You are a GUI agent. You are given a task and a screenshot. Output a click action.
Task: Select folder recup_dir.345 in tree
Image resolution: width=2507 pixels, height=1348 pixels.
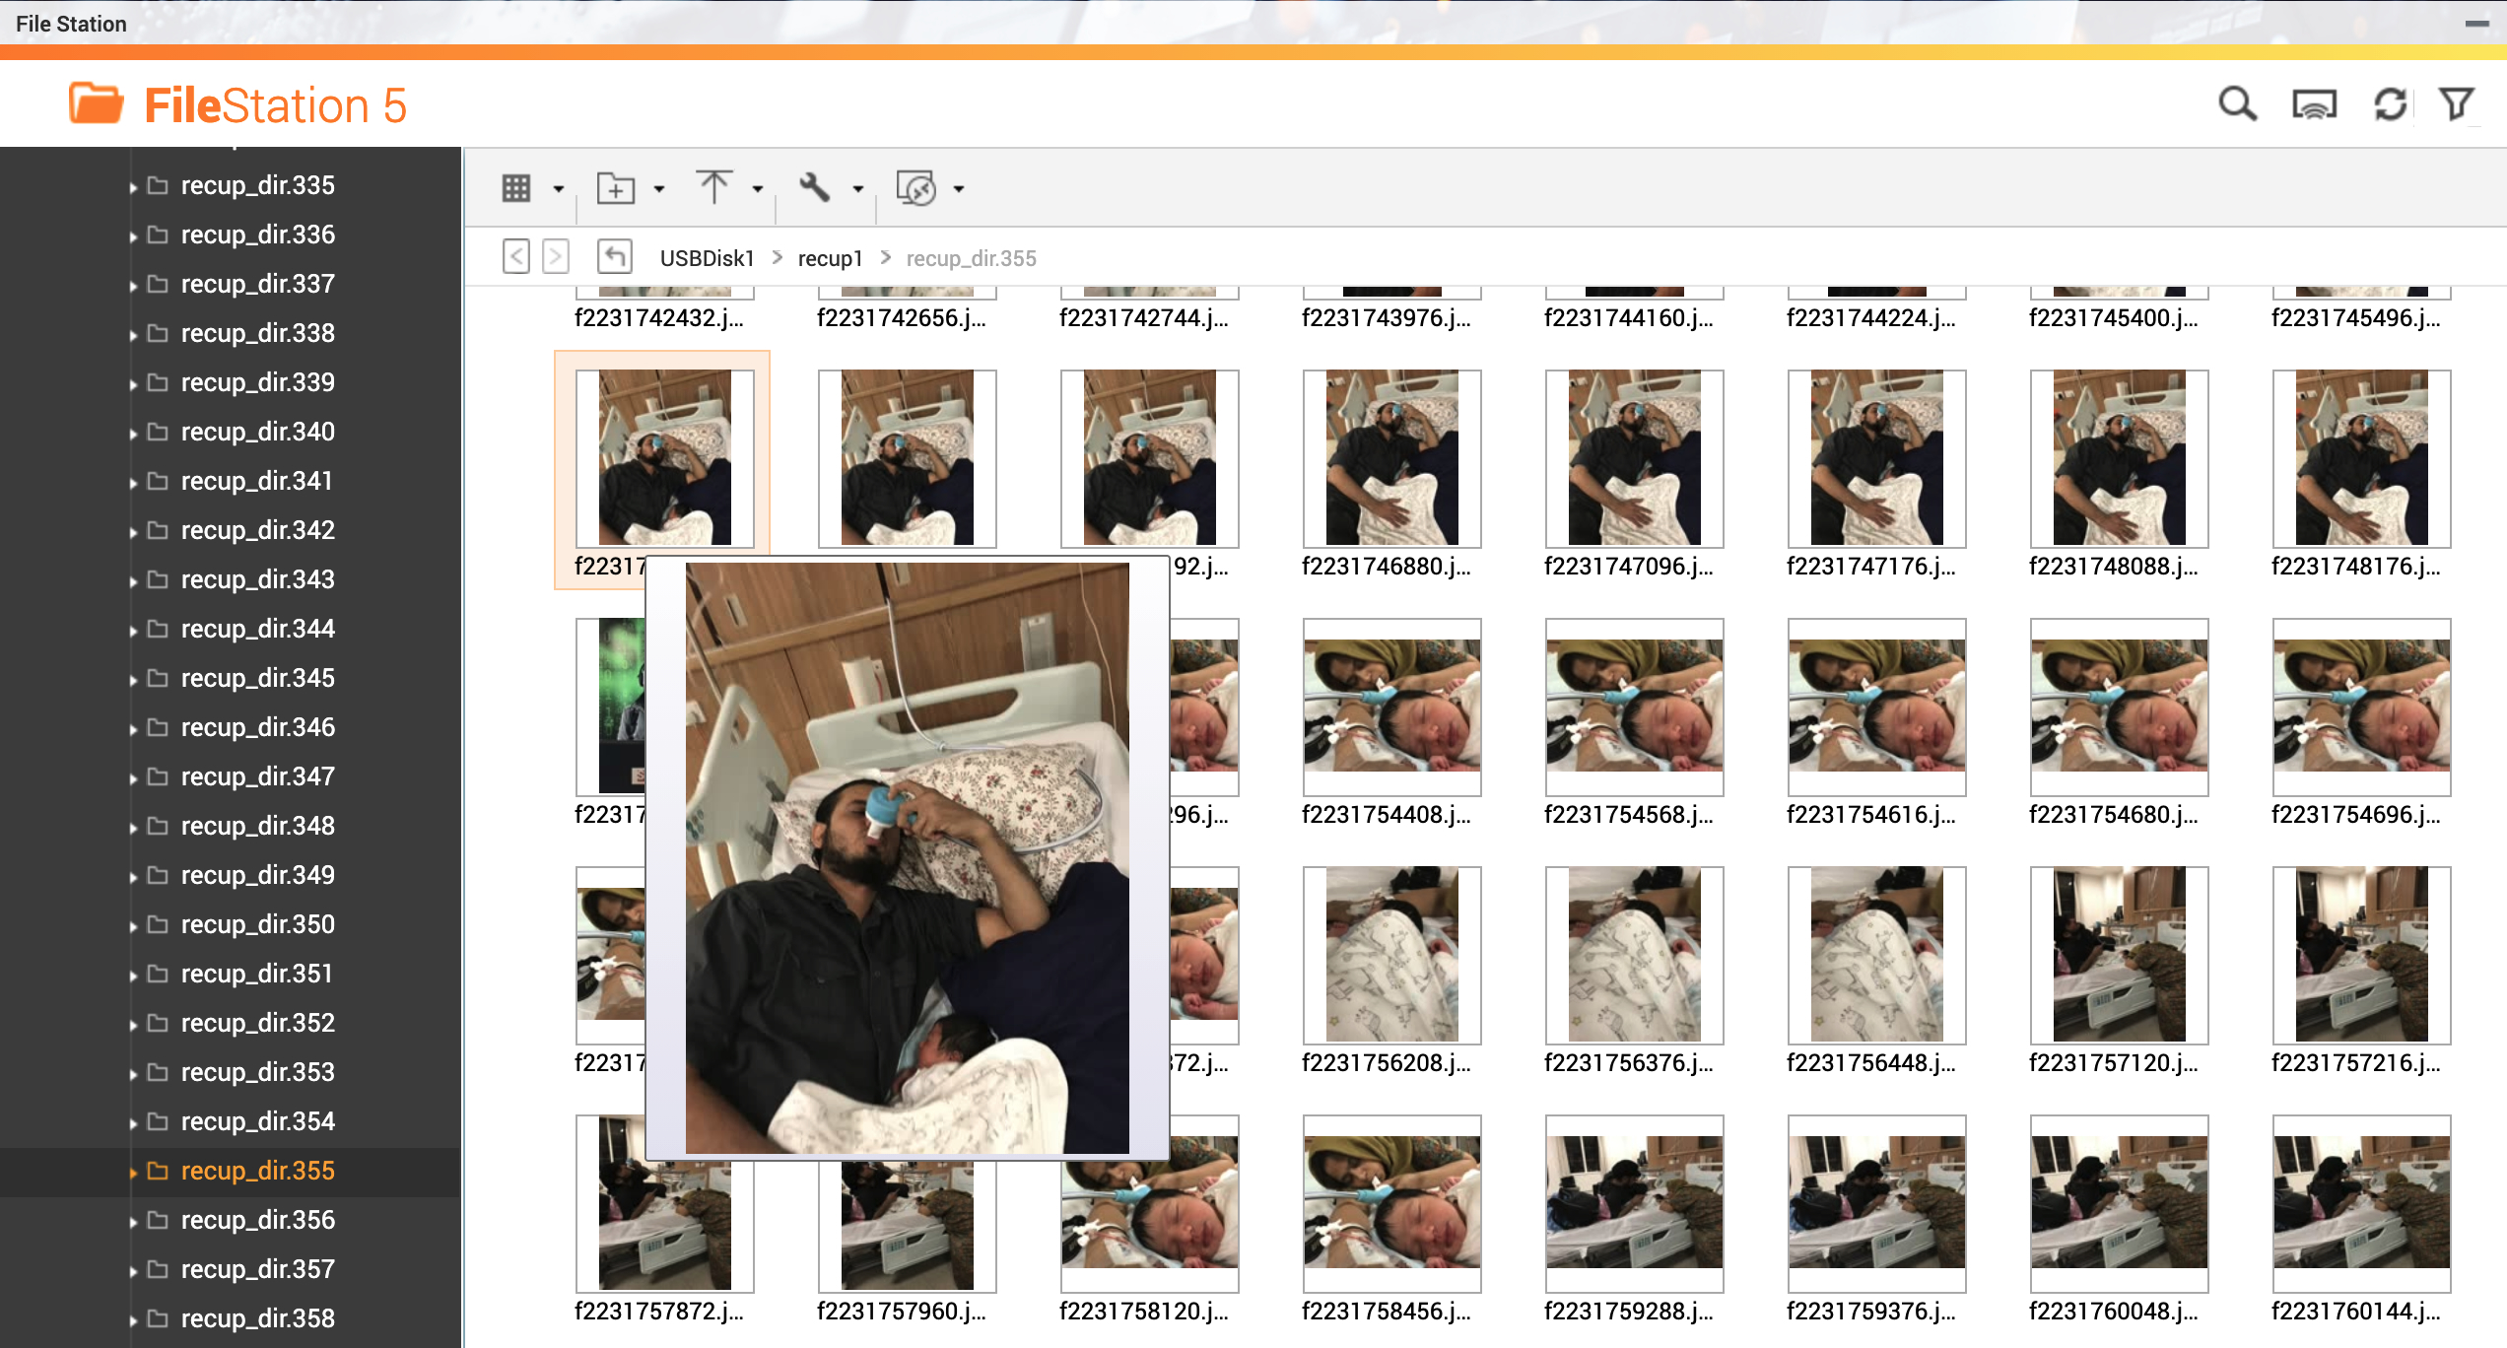tap(257, 678)
